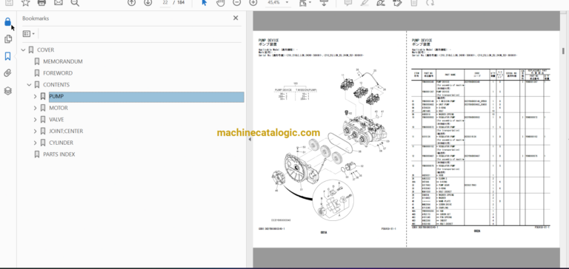569x269 pixels.
Task: Click the ribbon icon beside PARTS INDEX
Action: click(36, 154)
